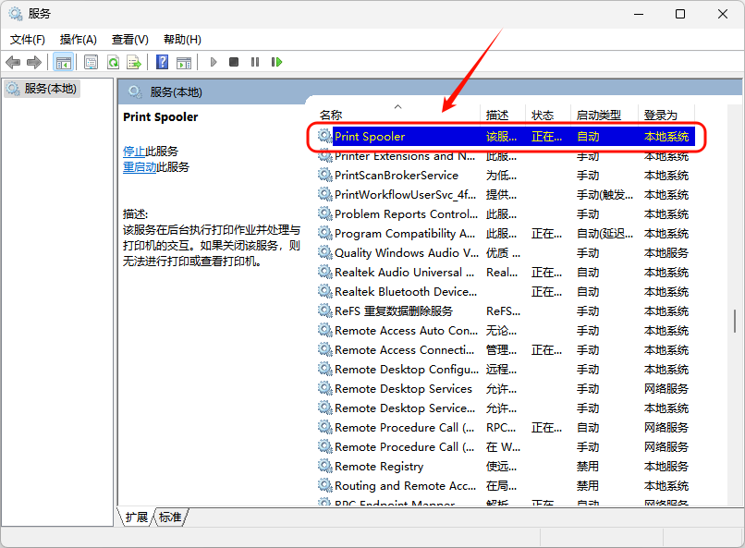Click the Forward arrow in the toolbar
Viewport: 745px width, 548px height.
click(34, 62)
